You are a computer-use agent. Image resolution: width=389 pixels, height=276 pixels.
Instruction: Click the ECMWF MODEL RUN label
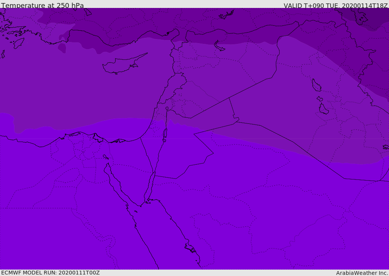click(x=51, y=273)
